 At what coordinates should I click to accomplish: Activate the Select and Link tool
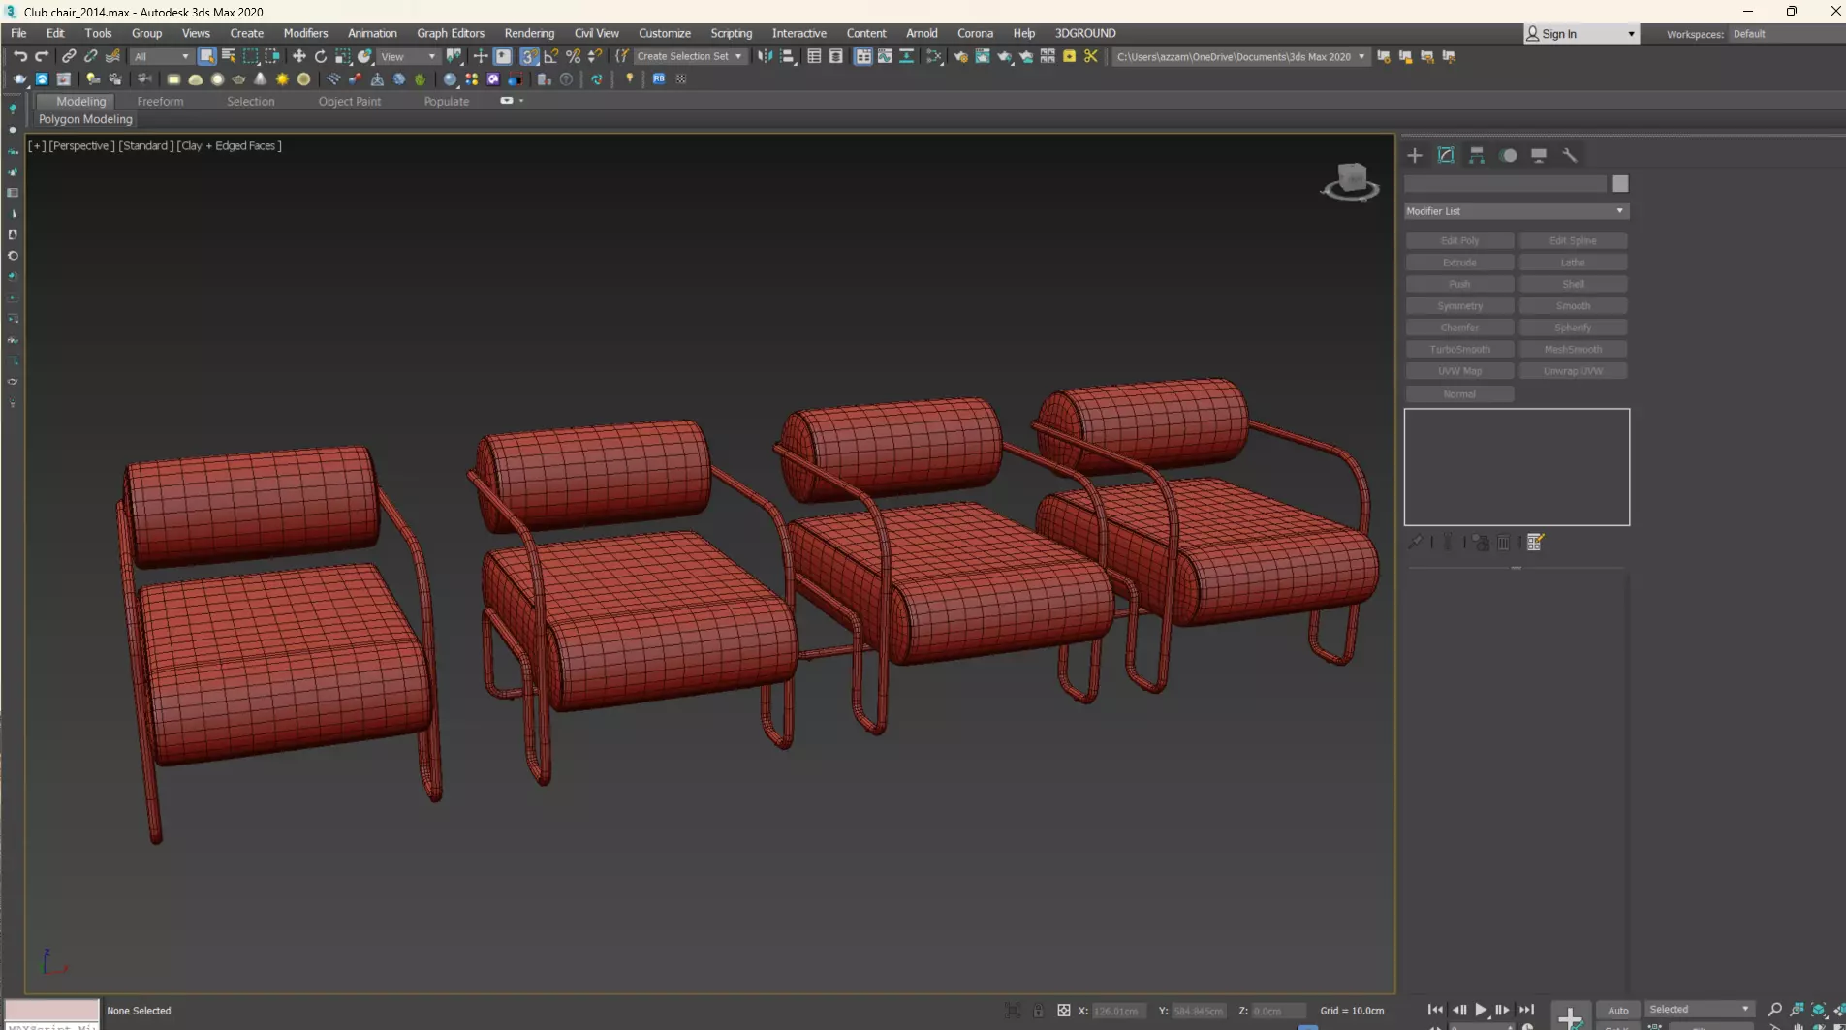click(69, 56)
